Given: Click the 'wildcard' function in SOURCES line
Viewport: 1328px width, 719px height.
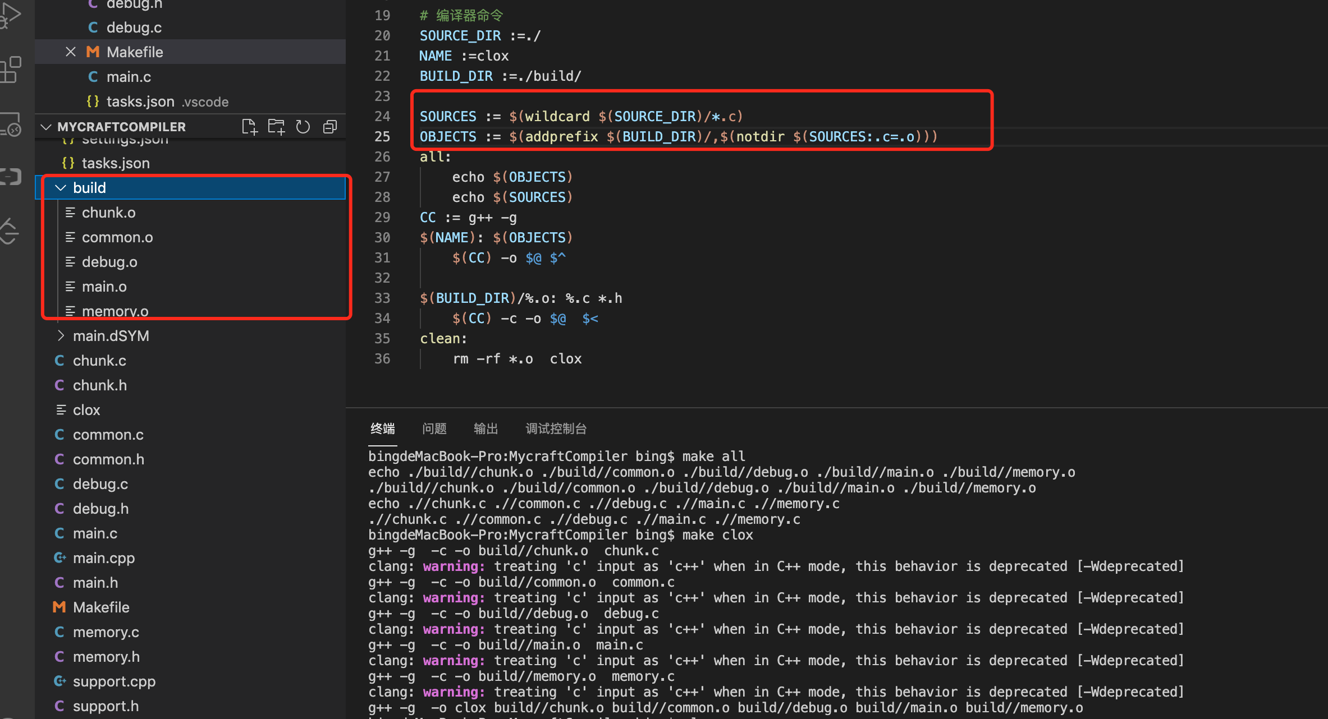Looking at the screenshot, I should click(557, 117).
